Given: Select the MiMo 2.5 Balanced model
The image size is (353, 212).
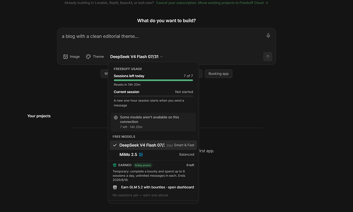Looking at the screenshot, I should (x=153, y=154).
